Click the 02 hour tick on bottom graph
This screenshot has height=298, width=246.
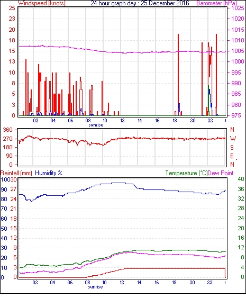coord(35,283)
